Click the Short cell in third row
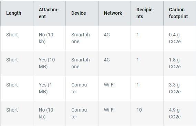The image size is (196, 127). (x=17, y=89)
